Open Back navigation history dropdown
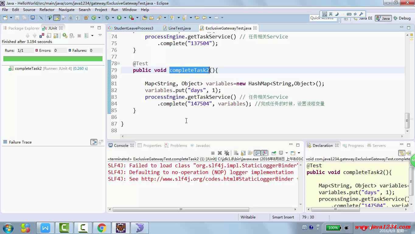This screenshot has height=234, width=415. coord(210,18)
